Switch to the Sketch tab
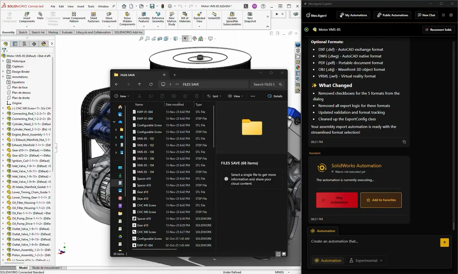This screenshot has width=458, height=274. 23,32
